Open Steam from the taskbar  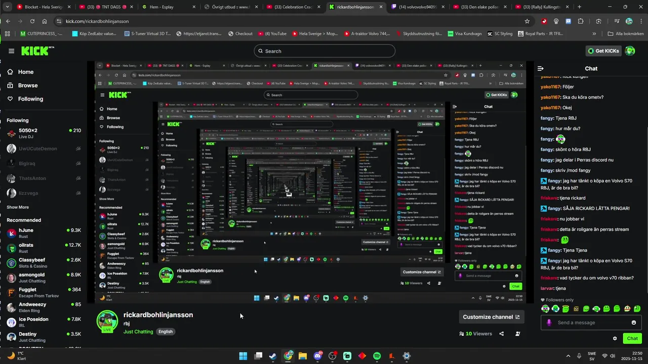click(x=273, y=356)
